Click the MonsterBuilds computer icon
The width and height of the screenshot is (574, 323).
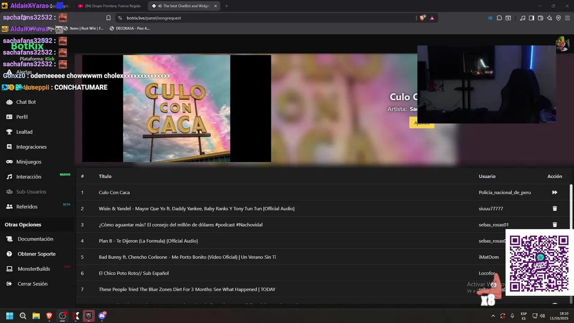[x=9, y=269]
